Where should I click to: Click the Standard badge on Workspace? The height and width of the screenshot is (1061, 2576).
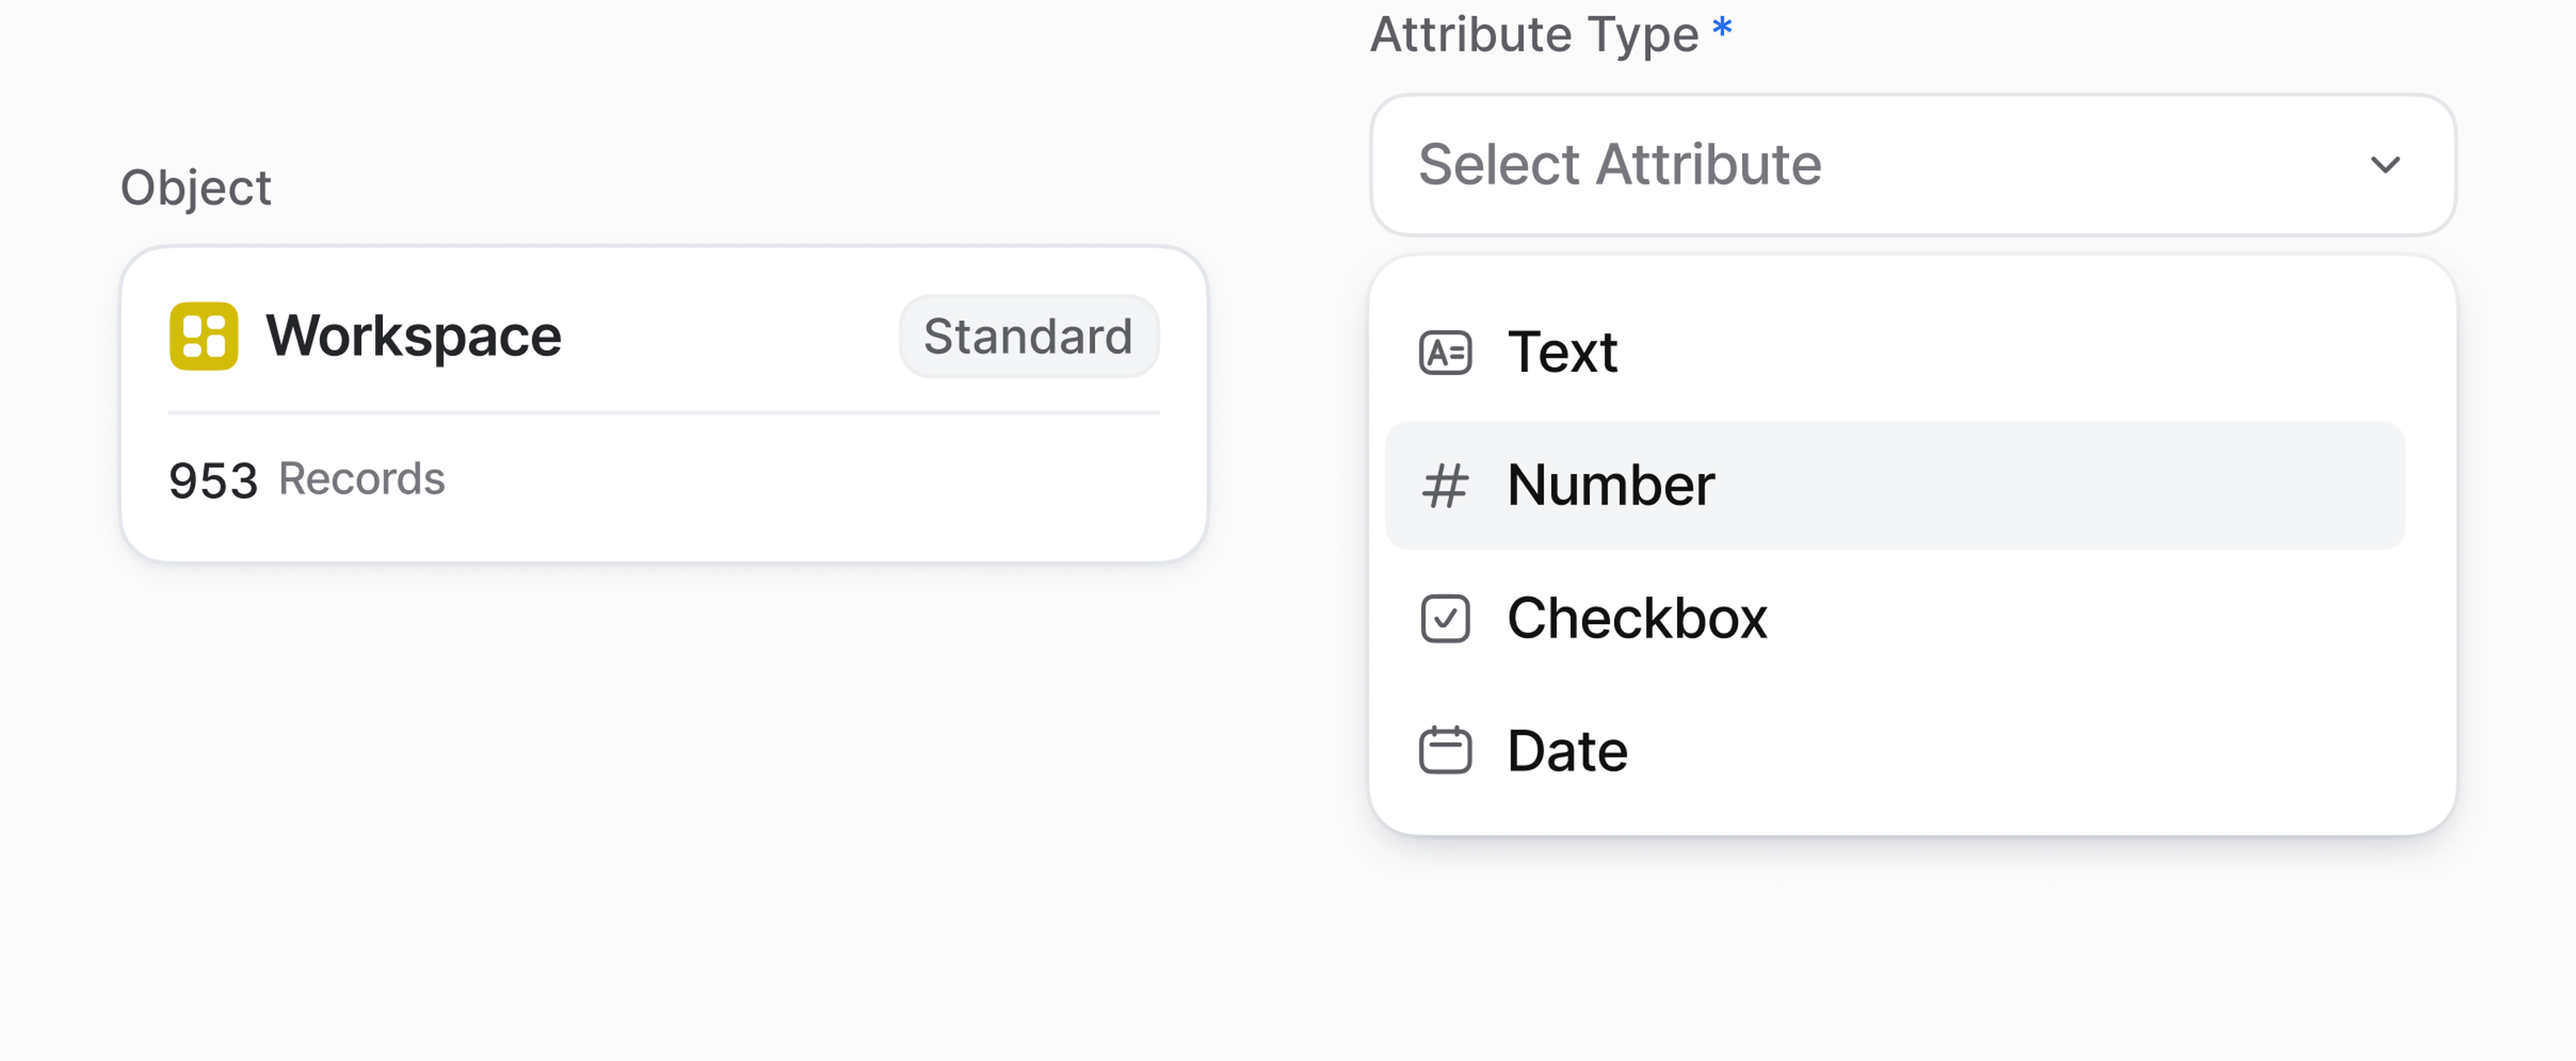(x=1028, y=336)
